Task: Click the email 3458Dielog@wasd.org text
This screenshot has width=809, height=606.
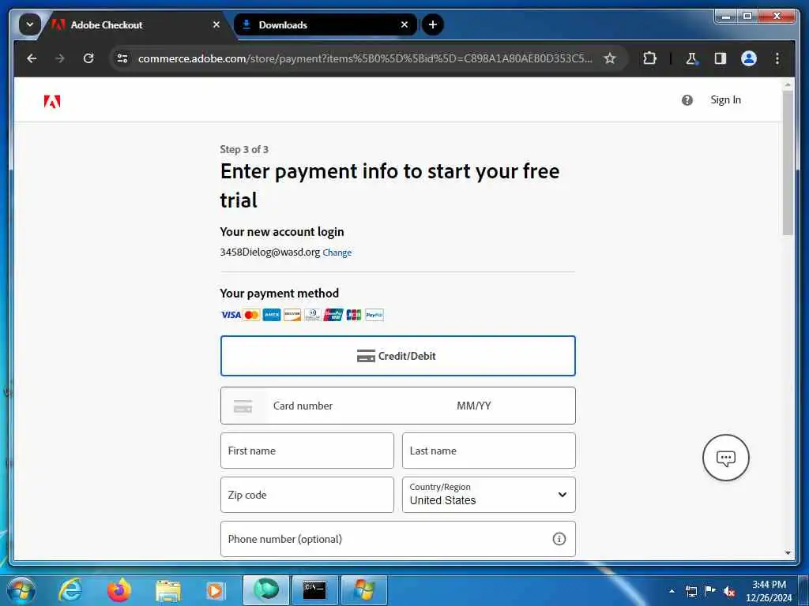Action: coord(270,252)
